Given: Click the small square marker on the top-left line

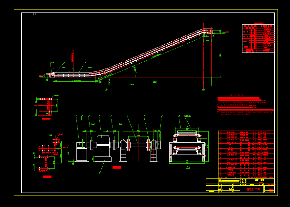Looking at the screenshot, I should pos(34,14).
